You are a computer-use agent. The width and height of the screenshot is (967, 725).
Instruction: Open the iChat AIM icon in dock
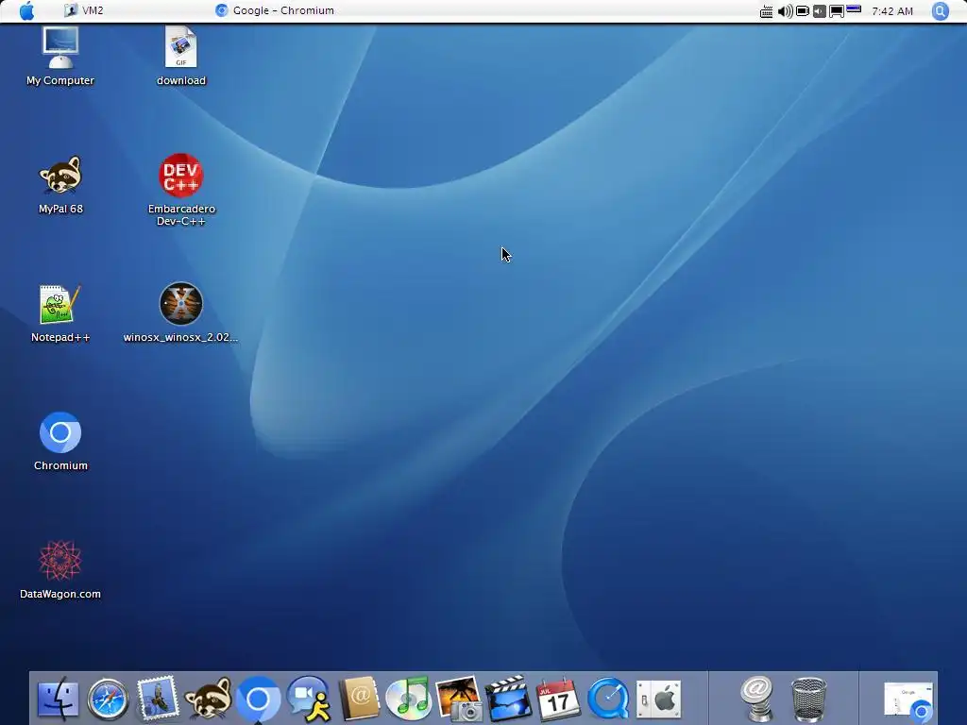[309, 700]
